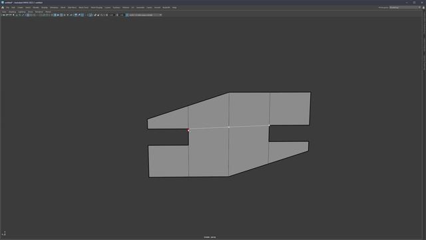Open the Edit Mesh menu
The width and height of the screenshot is (426, 240).
[x=72, y=7]
